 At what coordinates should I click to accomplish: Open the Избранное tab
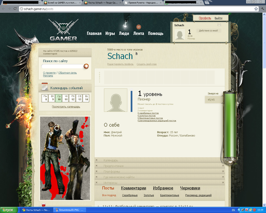[x=163, y=188]
